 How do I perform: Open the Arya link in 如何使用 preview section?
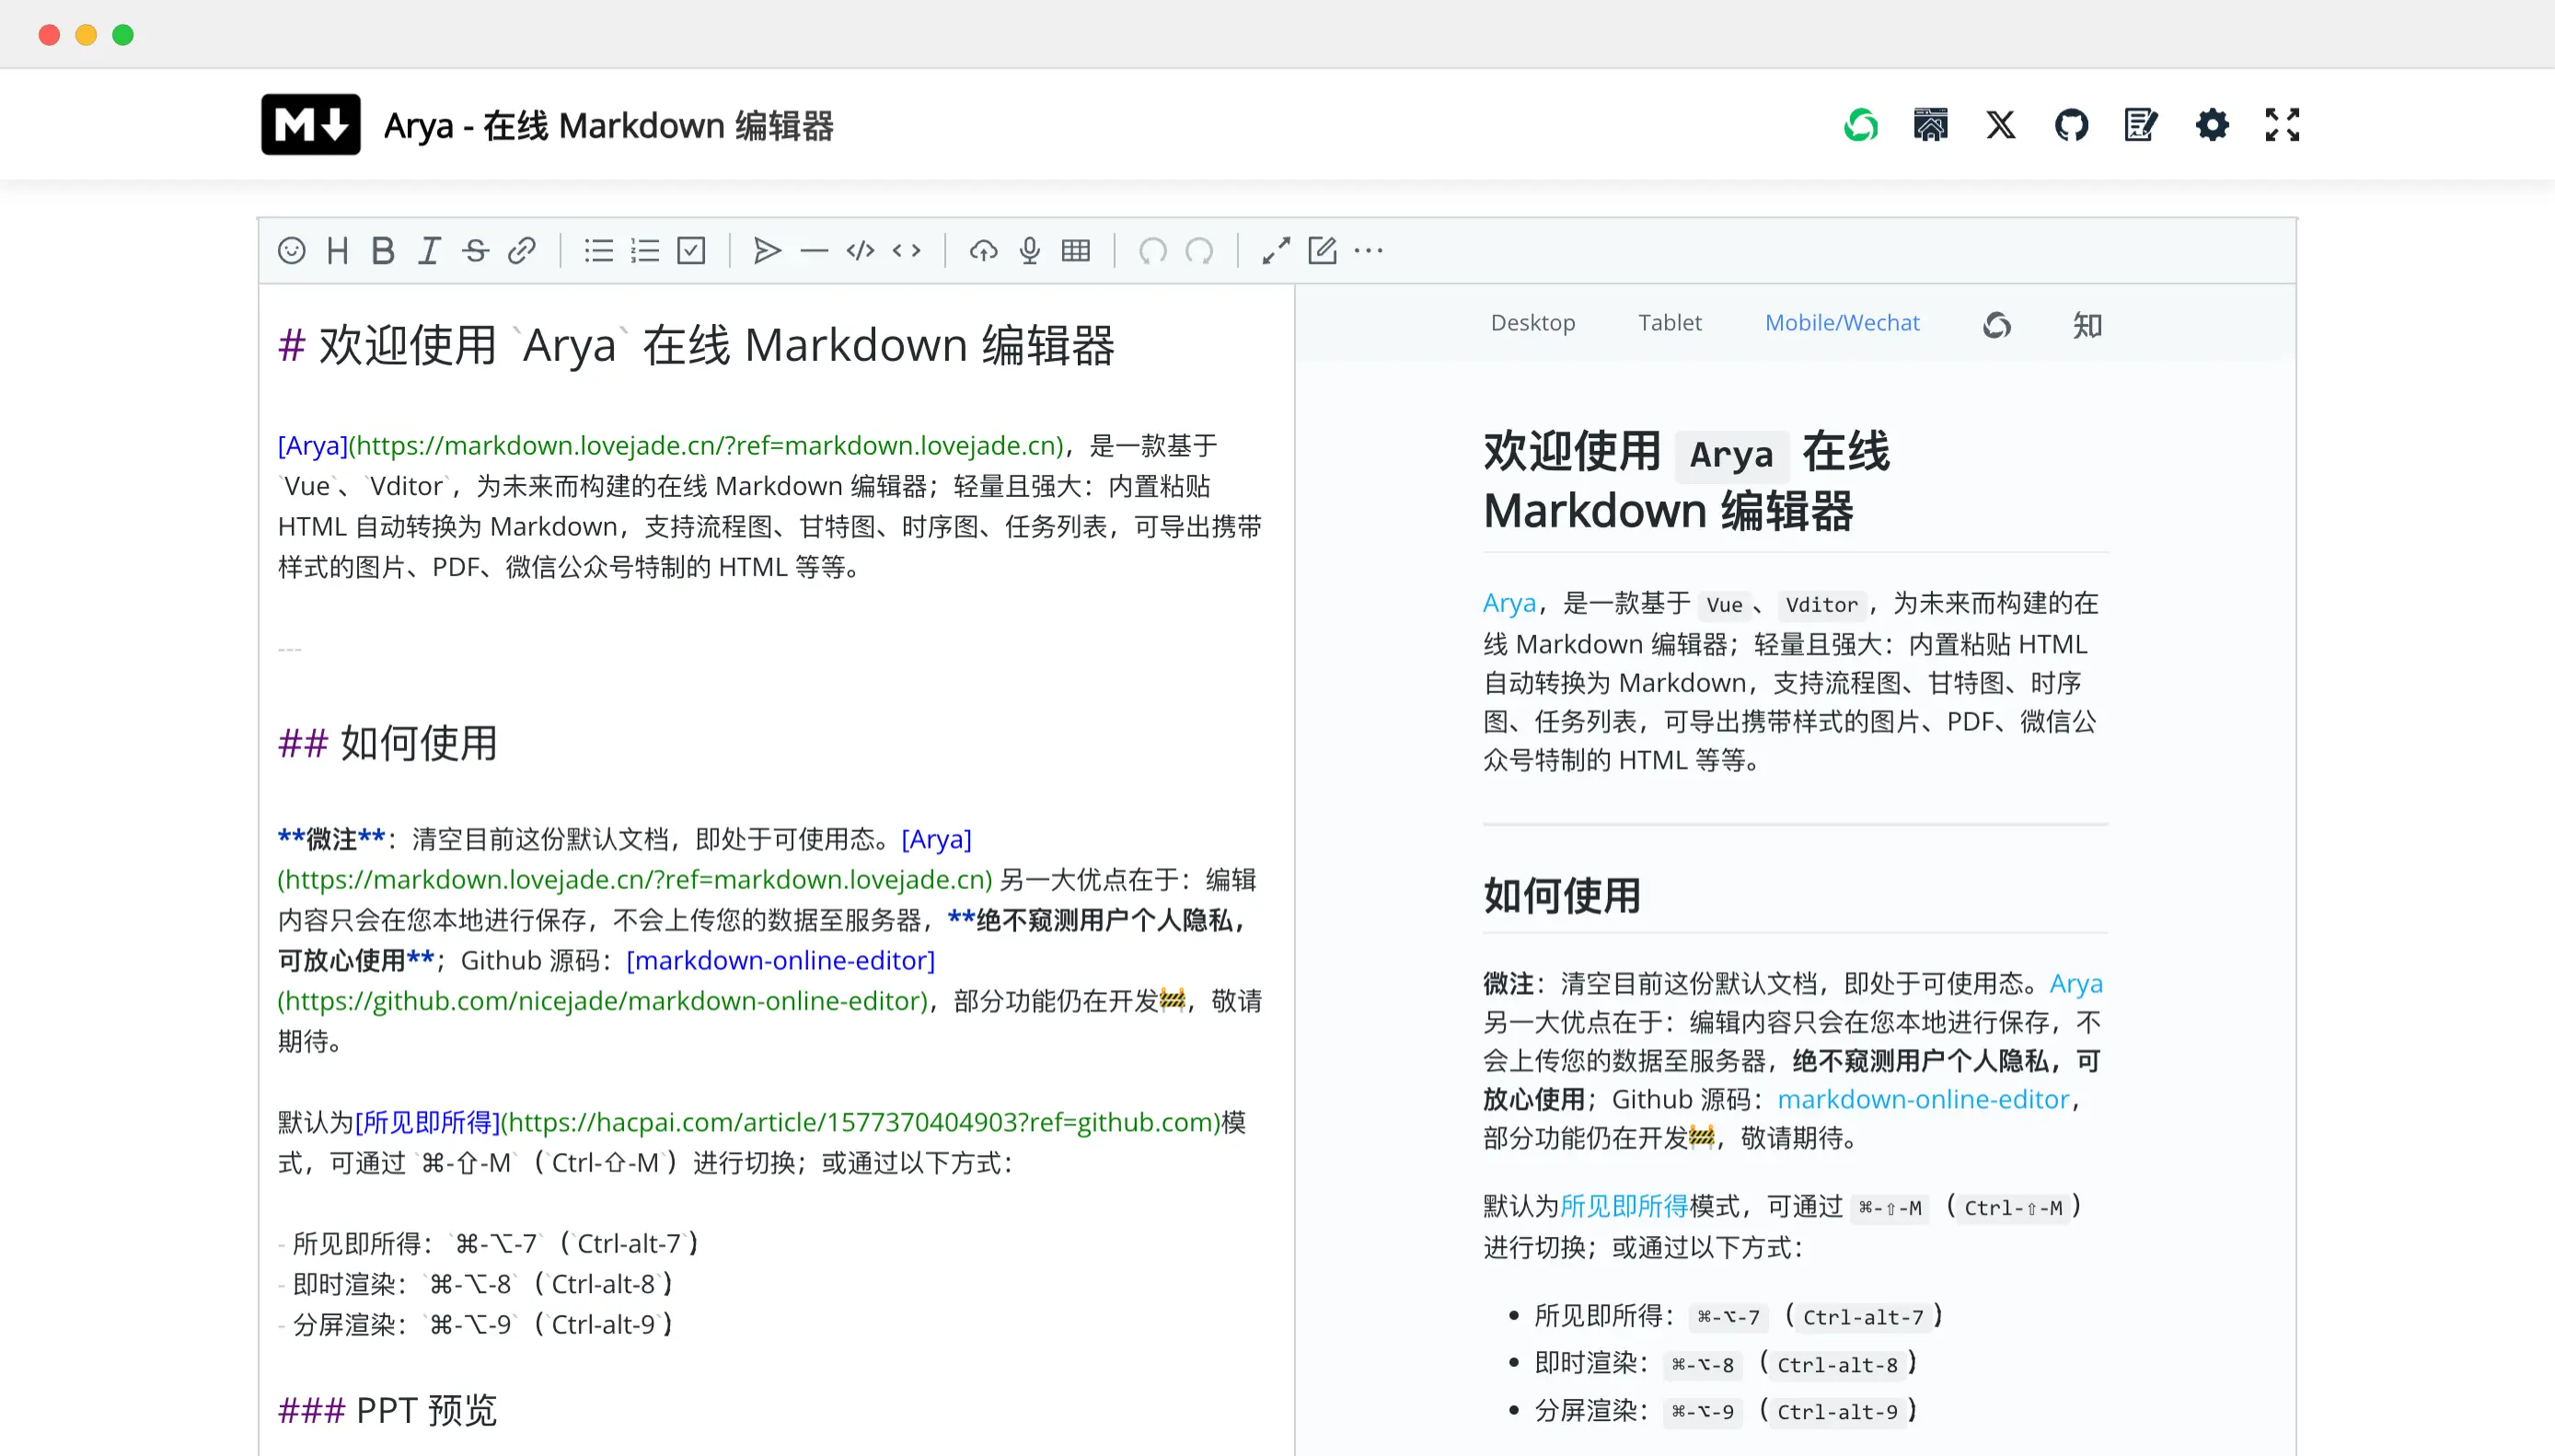2076,983
